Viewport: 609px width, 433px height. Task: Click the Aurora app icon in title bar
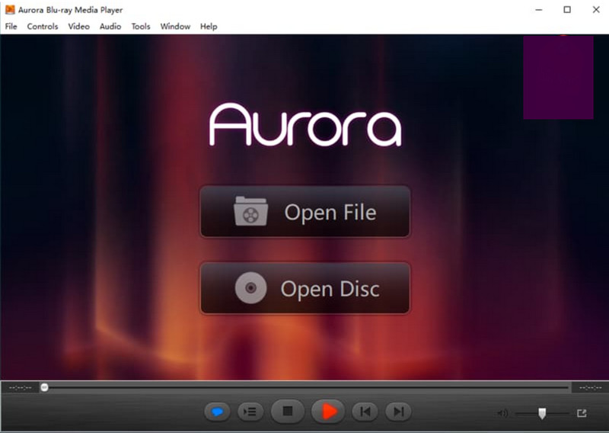point(10,10)
